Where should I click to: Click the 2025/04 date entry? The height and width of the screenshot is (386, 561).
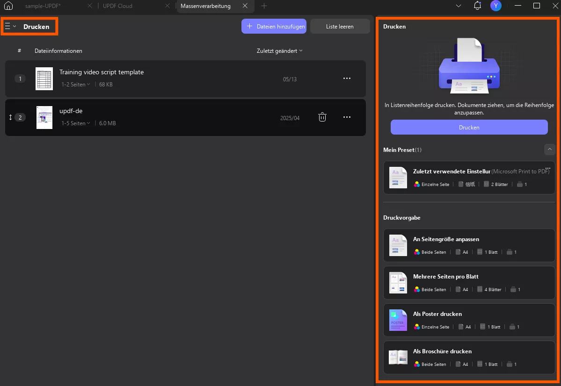point(290,118)
